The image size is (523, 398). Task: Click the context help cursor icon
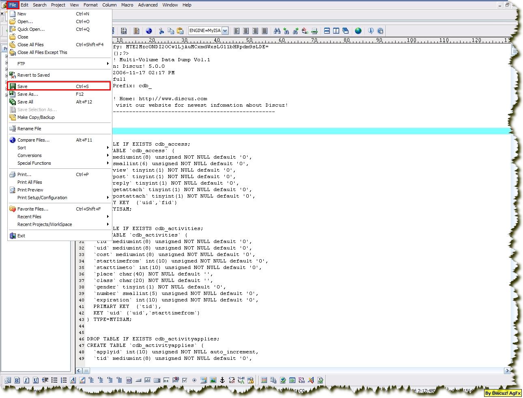380,31
